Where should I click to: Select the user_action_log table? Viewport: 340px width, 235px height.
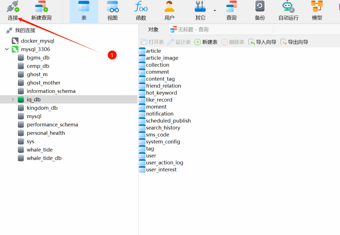[164, 163]
